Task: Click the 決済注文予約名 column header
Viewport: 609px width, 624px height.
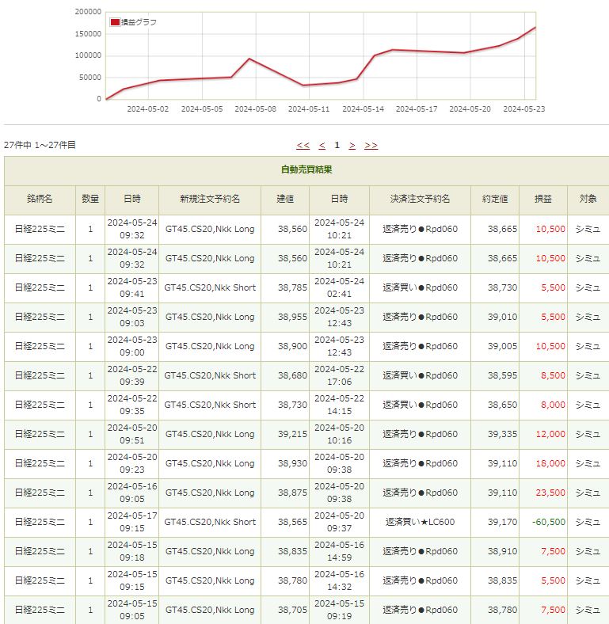Action: coord(420,199)
